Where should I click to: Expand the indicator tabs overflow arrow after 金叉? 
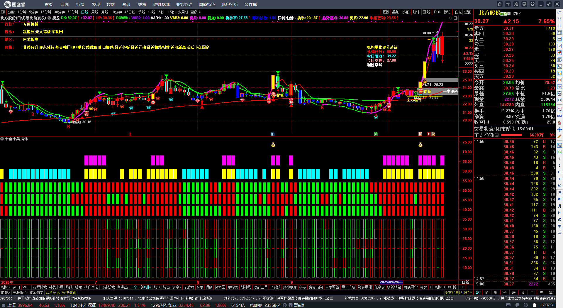click(431, 287)
